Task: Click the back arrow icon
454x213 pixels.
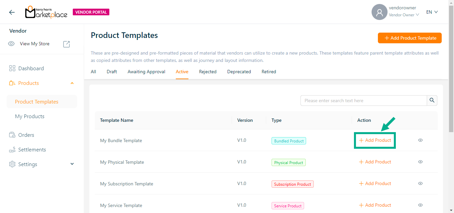Action: click(12, 12)
